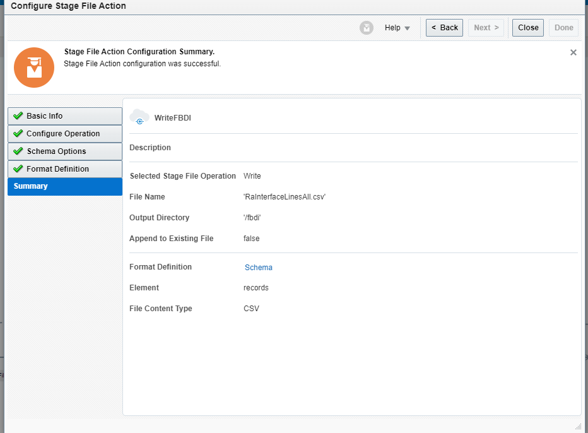Close the Stage File wizard
This screenshot has height=433, width=588.
click(x=527, y=27)
